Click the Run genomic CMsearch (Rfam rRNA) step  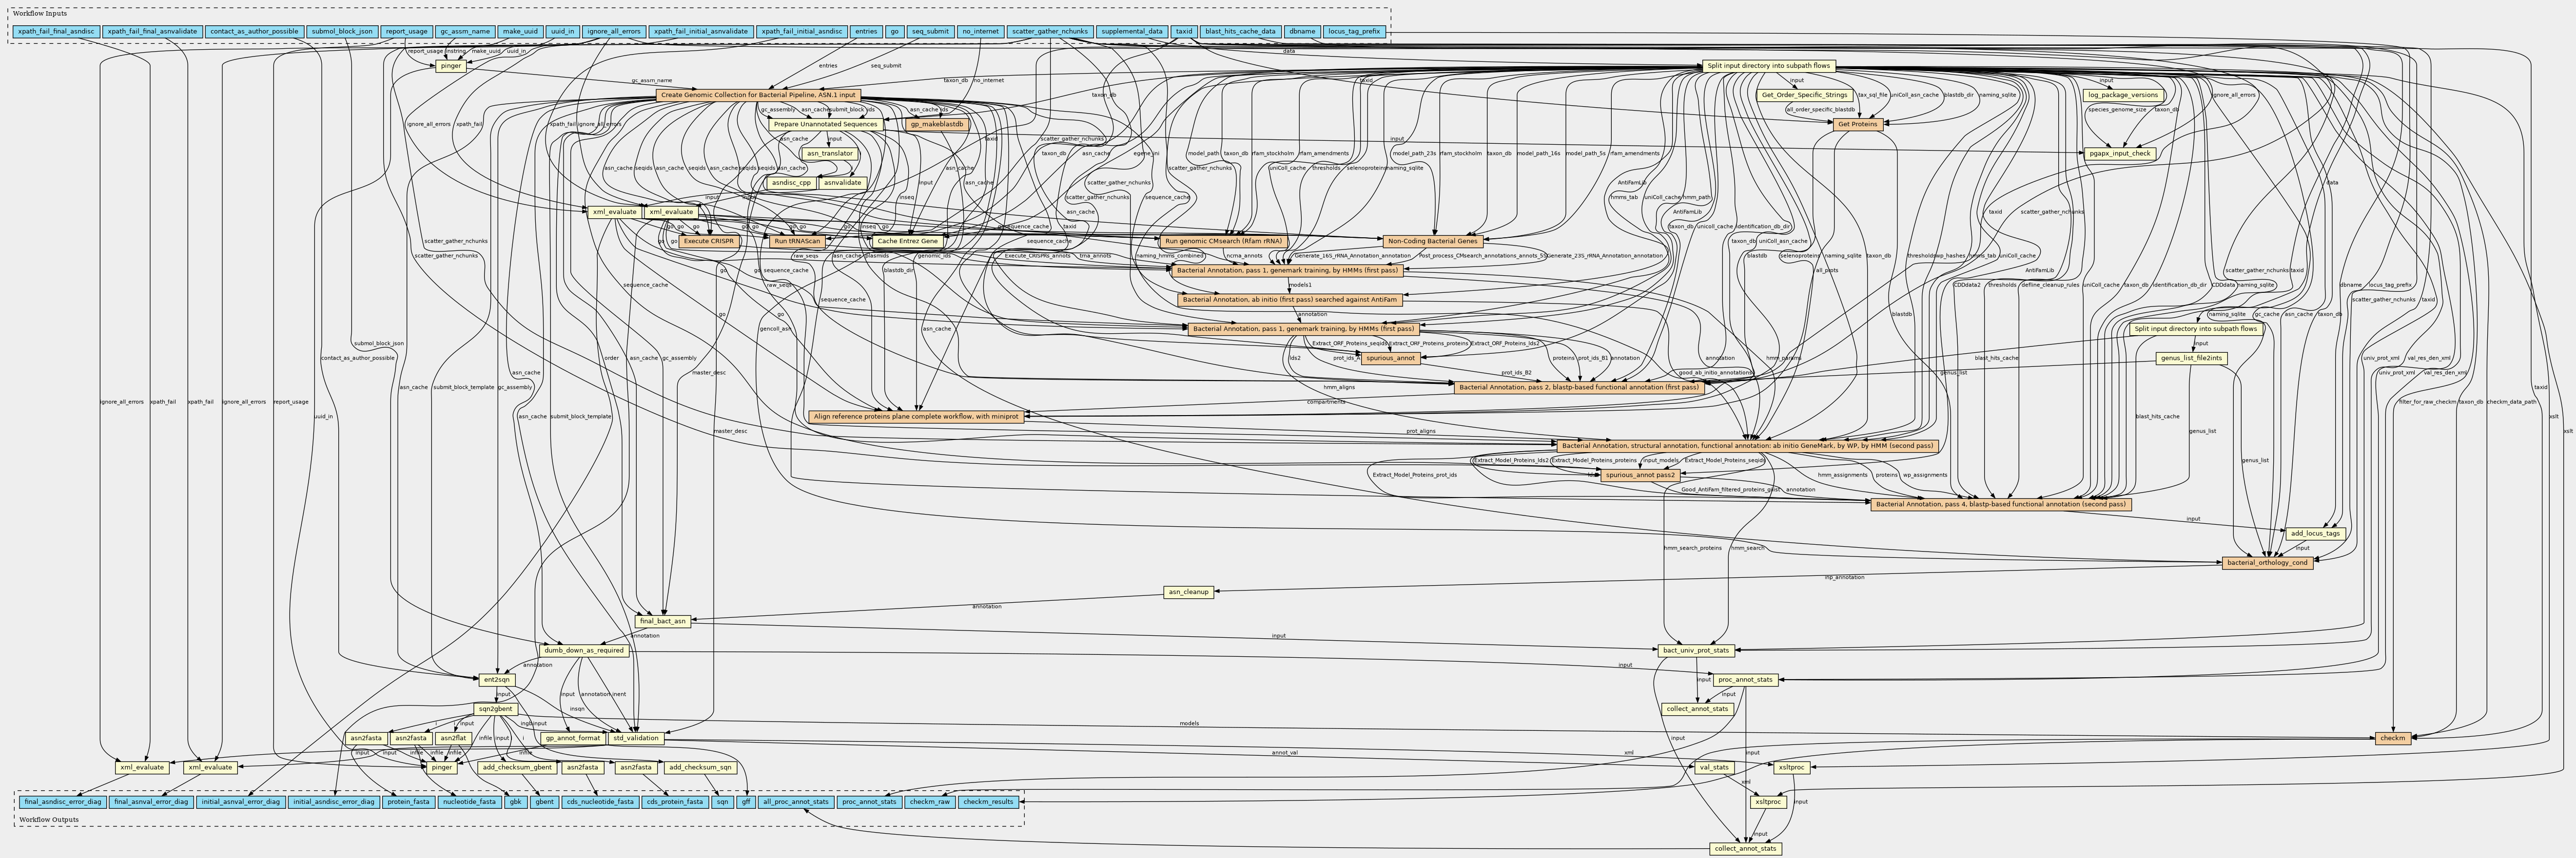pyautogui.click(x=1223, y=241)
